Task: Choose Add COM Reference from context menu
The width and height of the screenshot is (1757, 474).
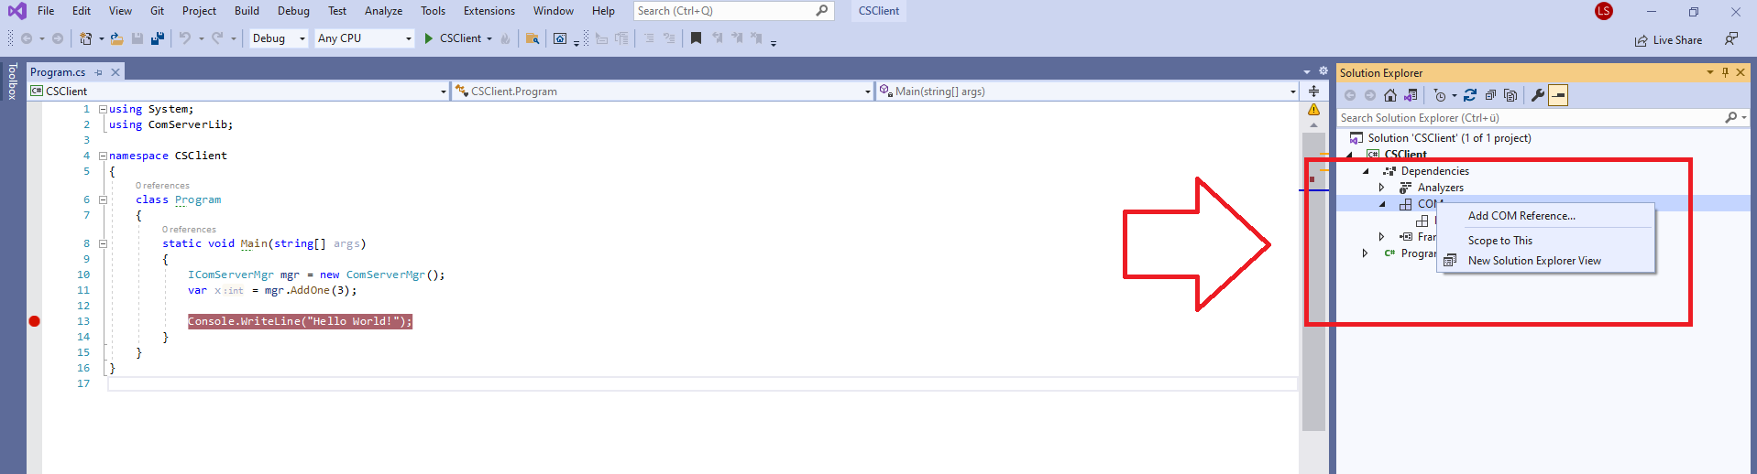Action: [x=1521, y=216]
